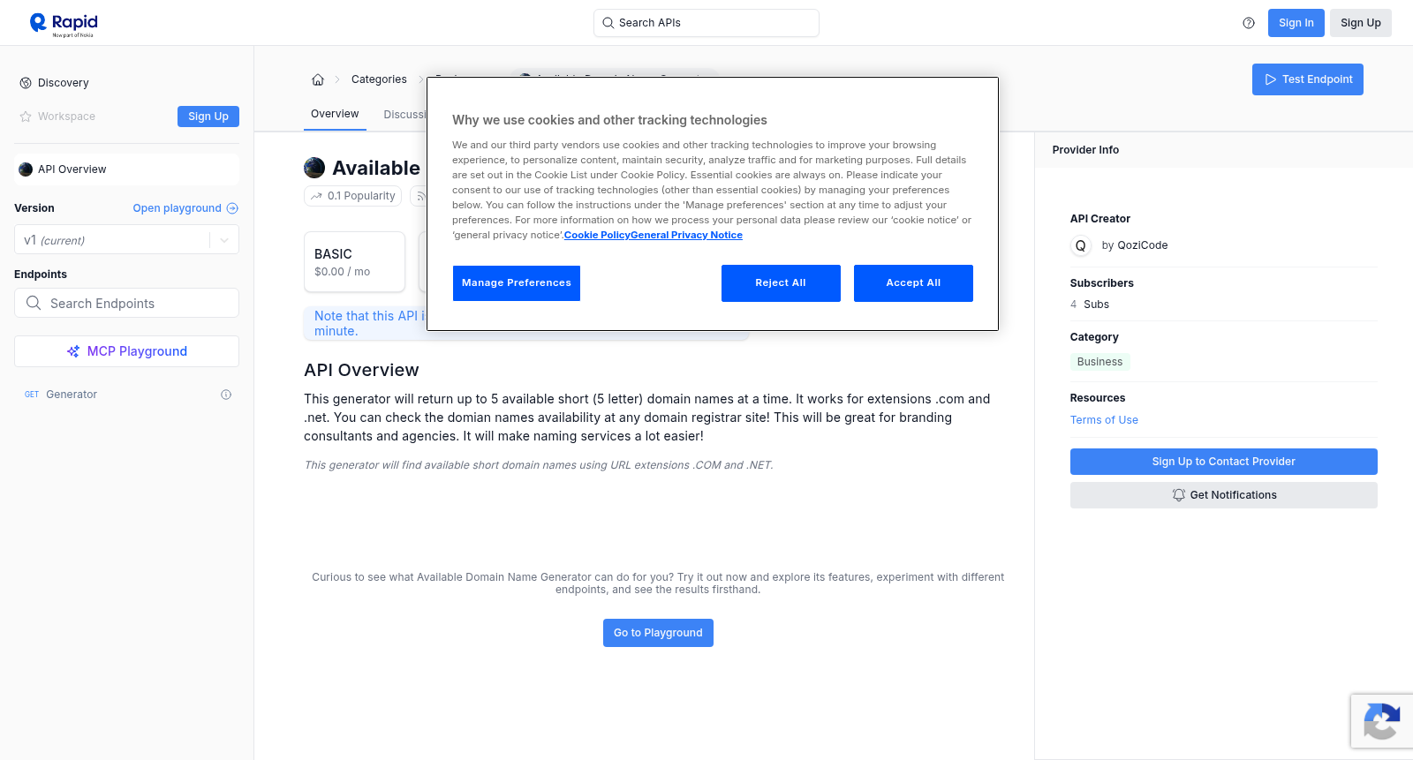Open Discovery in the sidebar

64,83
